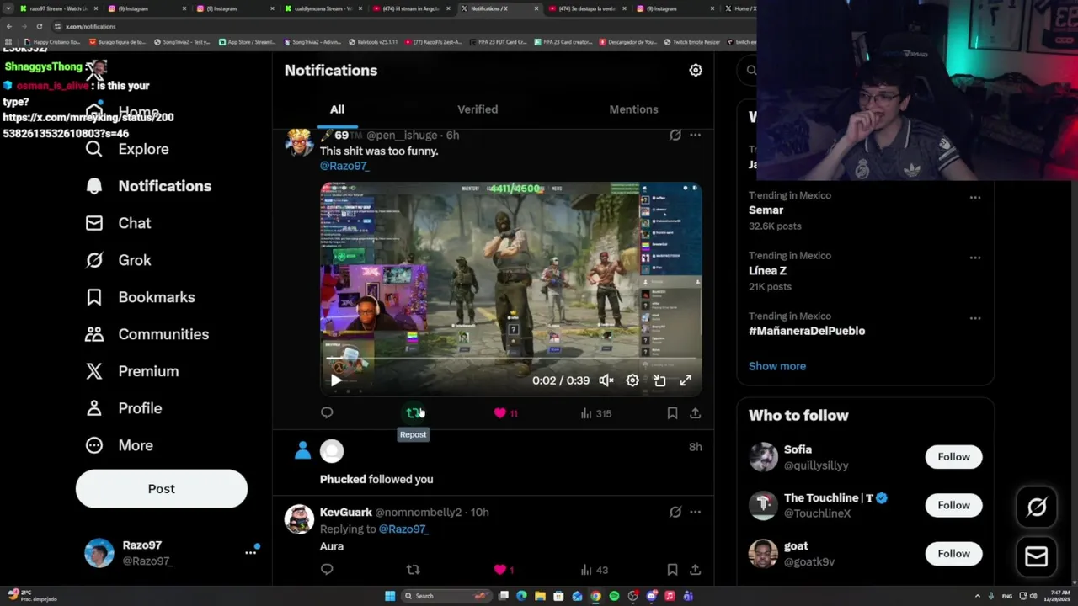The width and height of the screenshot is (1078, 606).
Task: Play the video in pen_ishuge post
Action: pos(336,380)
